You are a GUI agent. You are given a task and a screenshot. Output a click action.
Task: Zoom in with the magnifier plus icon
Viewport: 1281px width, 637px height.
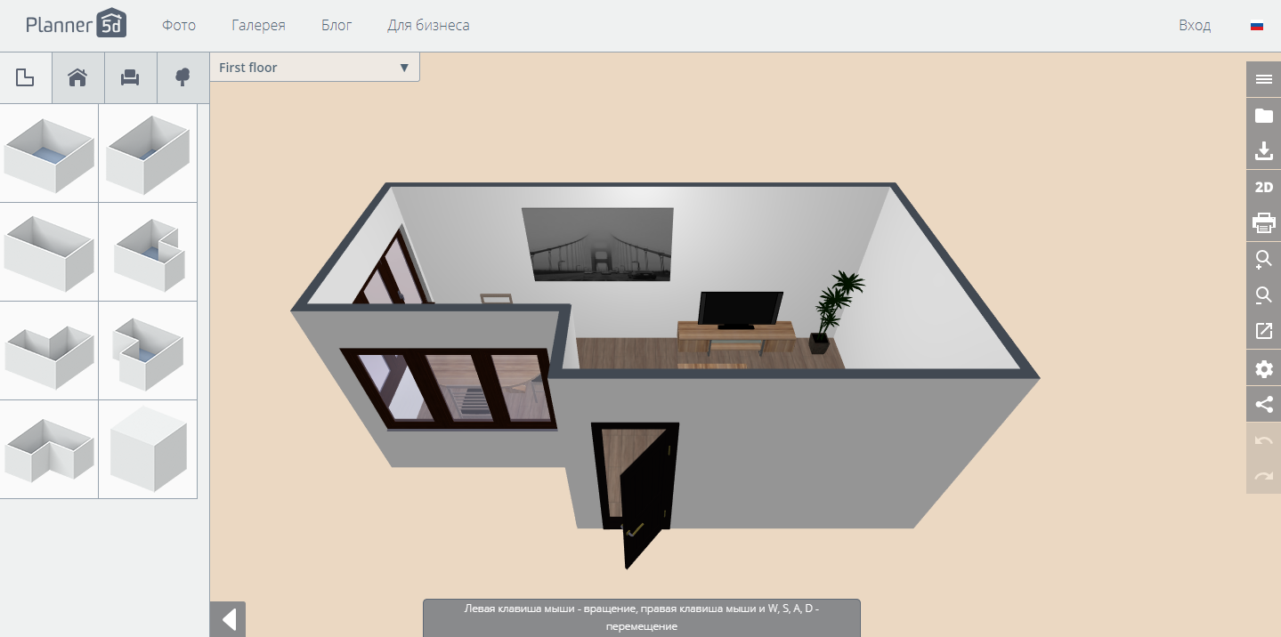(x=1263, y=260)
